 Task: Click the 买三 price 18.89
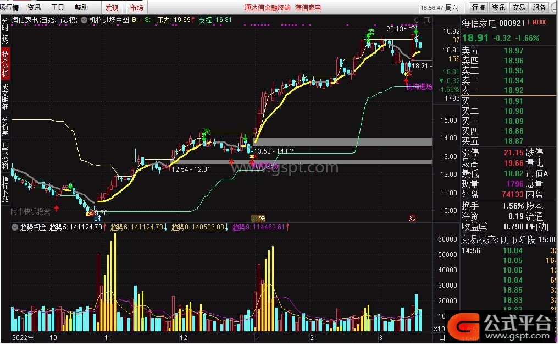point(514,121)
